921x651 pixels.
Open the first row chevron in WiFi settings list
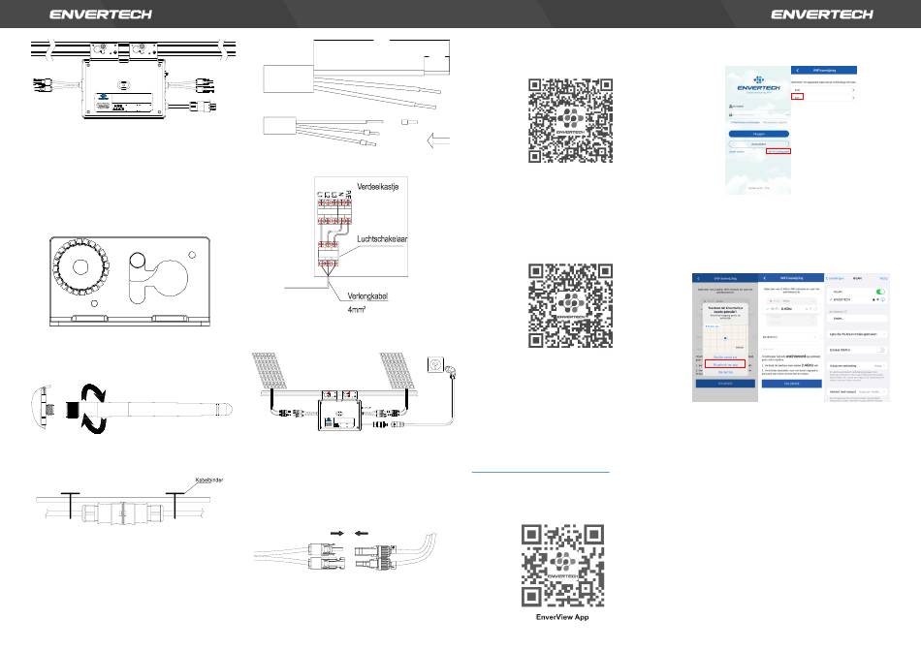coord(853,90)
